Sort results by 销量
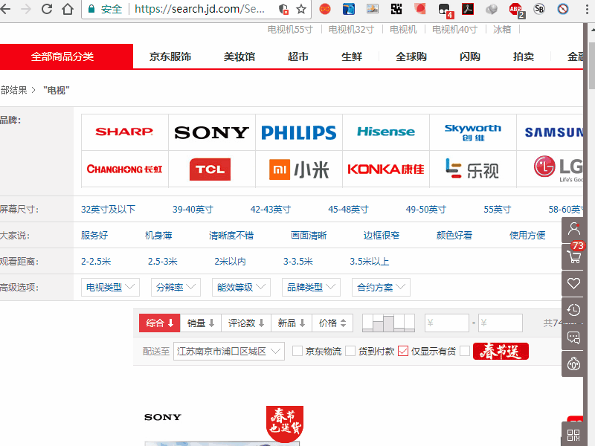Viewport: 595px width, 446px height. coord(201,323)
